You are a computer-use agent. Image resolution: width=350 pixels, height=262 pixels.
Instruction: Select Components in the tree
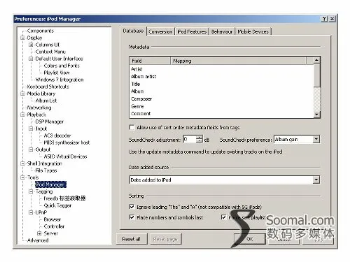41,31
